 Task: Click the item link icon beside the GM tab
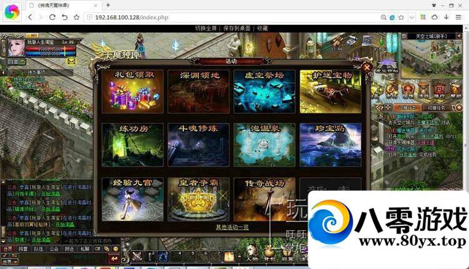pos(107,248)
